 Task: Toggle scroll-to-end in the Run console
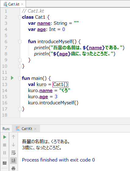13,160
